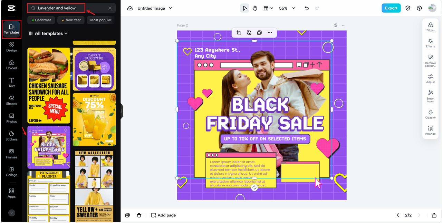The height and width of the screenshot is (223, 442).
Task: Select the hand pan tool
Action: (255, 8)
